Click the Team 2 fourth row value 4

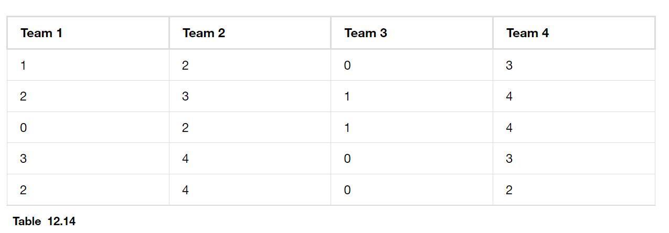(185, 159)
